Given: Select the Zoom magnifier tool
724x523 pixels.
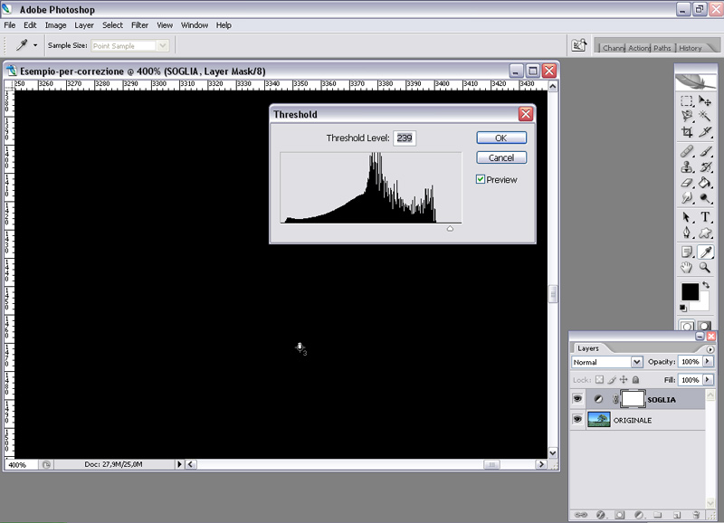Looking at the screenshot, I should 705,268.
